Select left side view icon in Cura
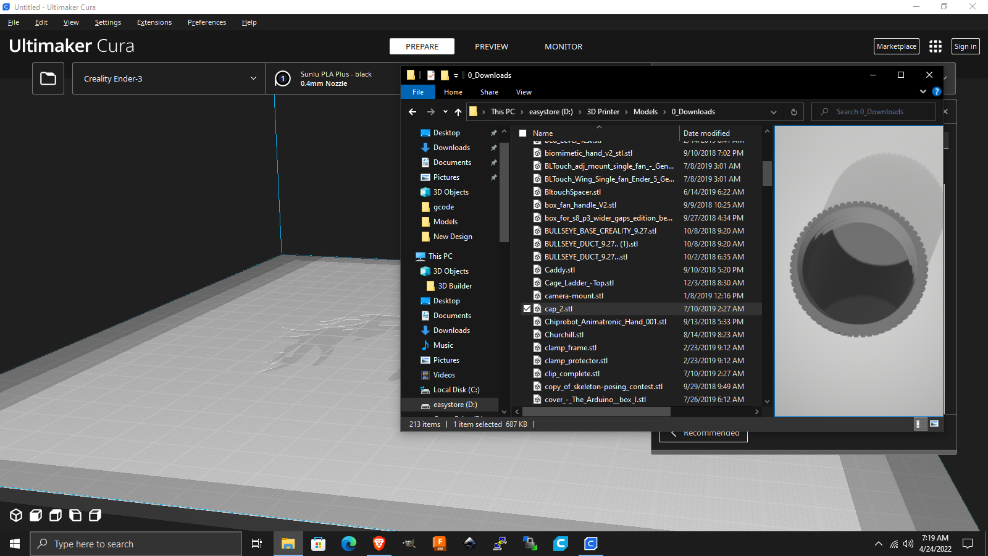 coord(75,515)
